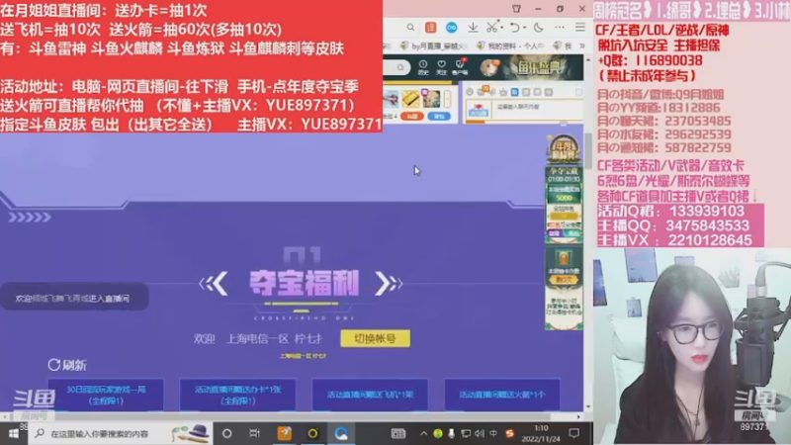Click the 剩0次 remaining-draws button

[x=564, y=279]
